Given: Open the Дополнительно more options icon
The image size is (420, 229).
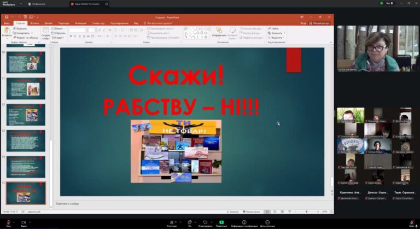Looking at the screenshot, I should tap(267, 222).
